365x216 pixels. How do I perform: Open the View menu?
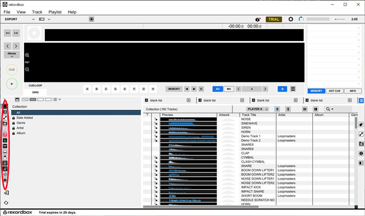(x=21, y=12)
